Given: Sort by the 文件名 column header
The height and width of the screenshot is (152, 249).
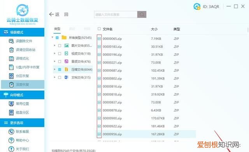Looking at the screenshot, I should 107,29.
